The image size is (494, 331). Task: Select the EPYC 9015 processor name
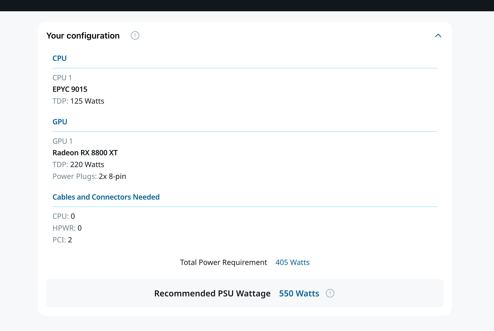[70, 89]
